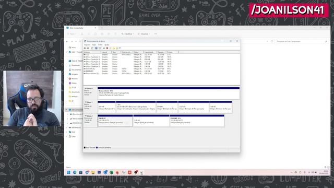Open Downloads in File Explorer sidebar

coord(75,65)
